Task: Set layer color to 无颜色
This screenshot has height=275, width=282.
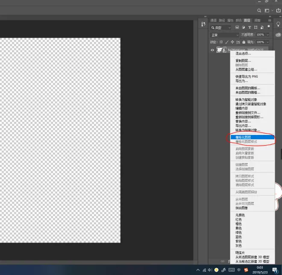Action: point(253,215)
